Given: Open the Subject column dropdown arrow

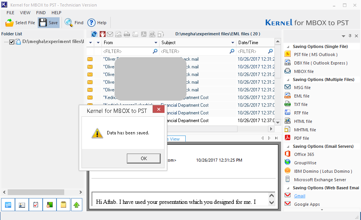Looking at the screenshot, I should (x=233, y=43).
